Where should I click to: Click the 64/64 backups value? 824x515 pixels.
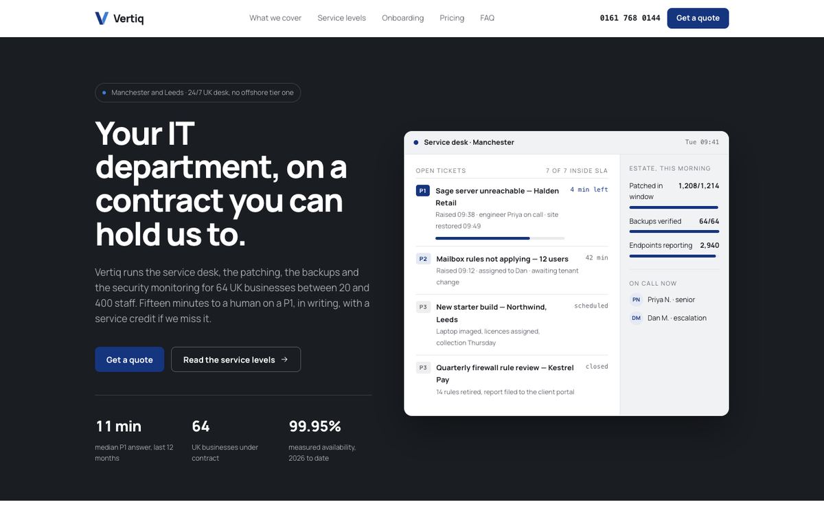pos(709,221)
